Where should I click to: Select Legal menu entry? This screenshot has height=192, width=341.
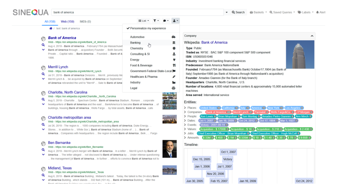point(151,88)
